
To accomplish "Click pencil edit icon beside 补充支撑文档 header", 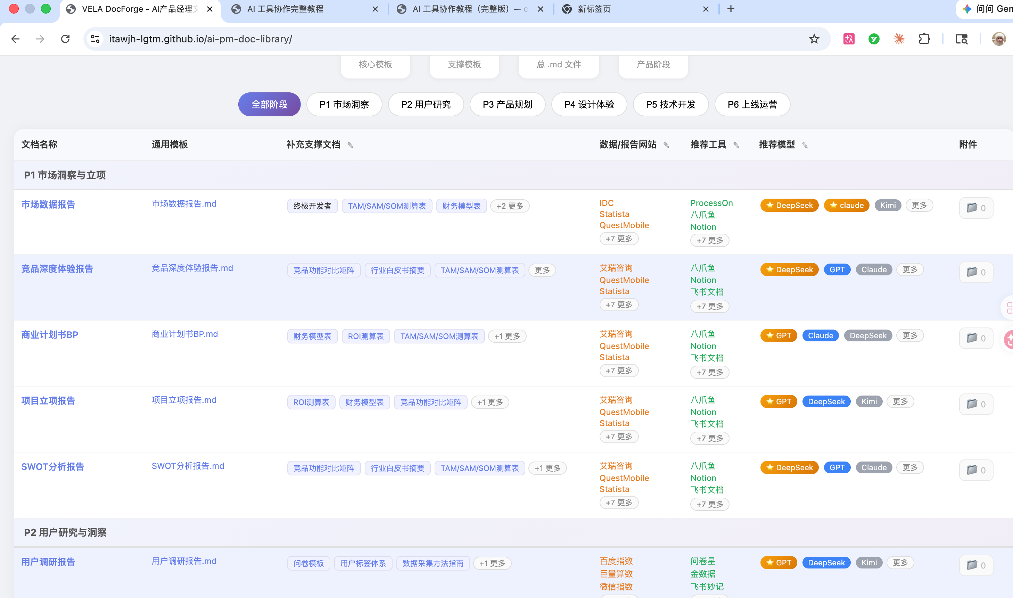I will pyautogui.click(x=350, y=145).
